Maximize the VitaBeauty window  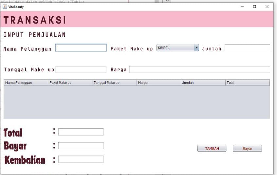(x=254, y=7)
